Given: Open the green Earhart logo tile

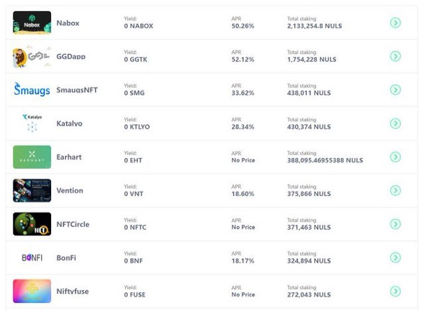Looking at the screenshot, I should (32, 157).
